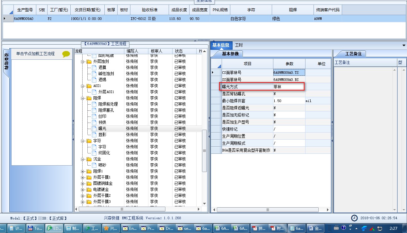Click the 图镀铜镍金 folder icon

(x=89, y=183)
